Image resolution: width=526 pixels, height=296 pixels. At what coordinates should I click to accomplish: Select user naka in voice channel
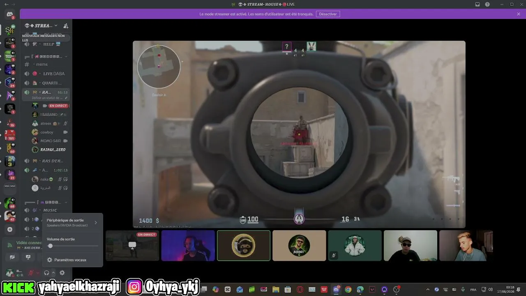point(50,179)
